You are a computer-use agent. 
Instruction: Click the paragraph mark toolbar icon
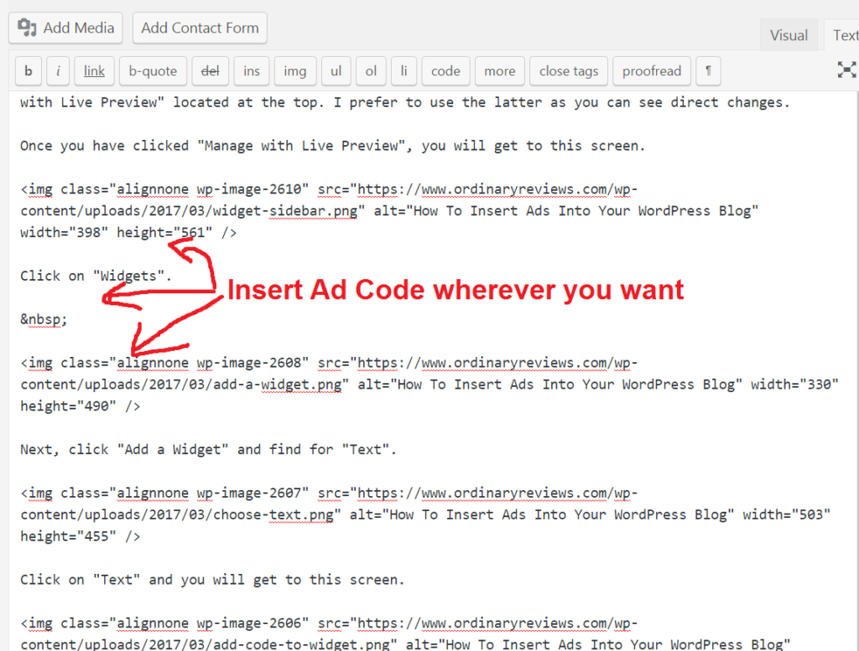tap(708, 71)
